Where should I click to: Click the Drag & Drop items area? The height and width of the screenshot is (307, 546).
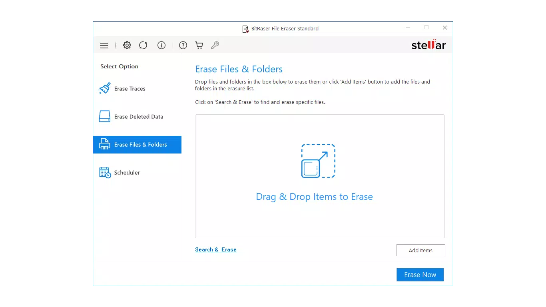(320, 176)
